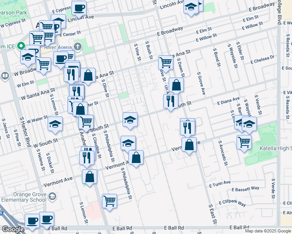Select the 'Map data ©2025 Google' attribution
The height and width of the screenshot is (234, 292).
[x=268, y=231]
